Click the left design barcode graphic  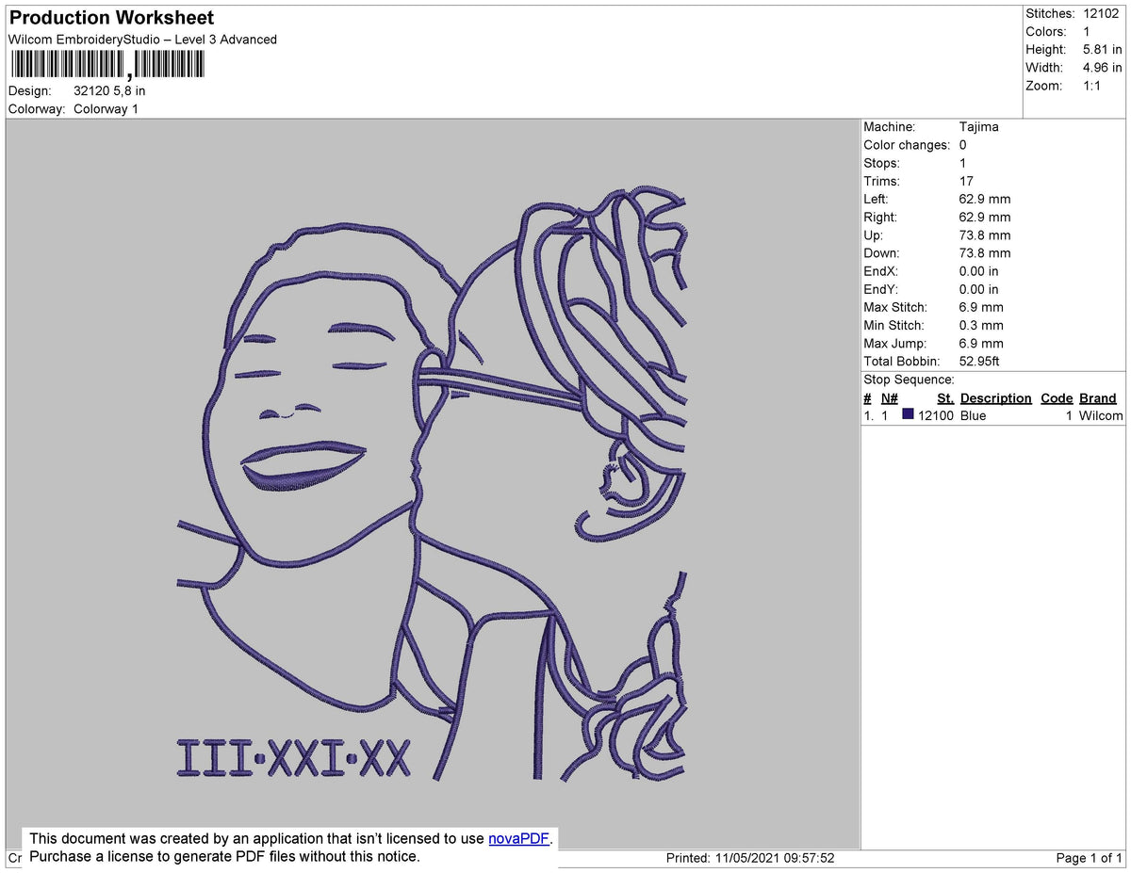coord(66,66)
